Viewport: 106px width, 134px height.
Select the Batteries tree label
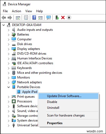(x=23, y=34)
